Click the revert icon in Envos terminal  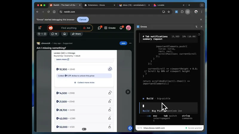199,34
